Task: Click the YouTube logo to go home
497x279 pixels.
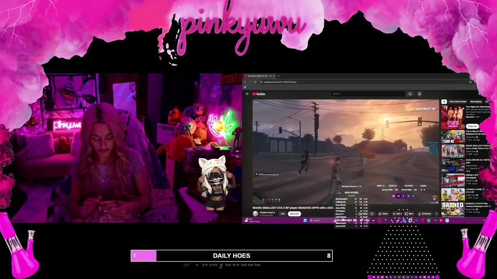Action: (x=259, y=94)
